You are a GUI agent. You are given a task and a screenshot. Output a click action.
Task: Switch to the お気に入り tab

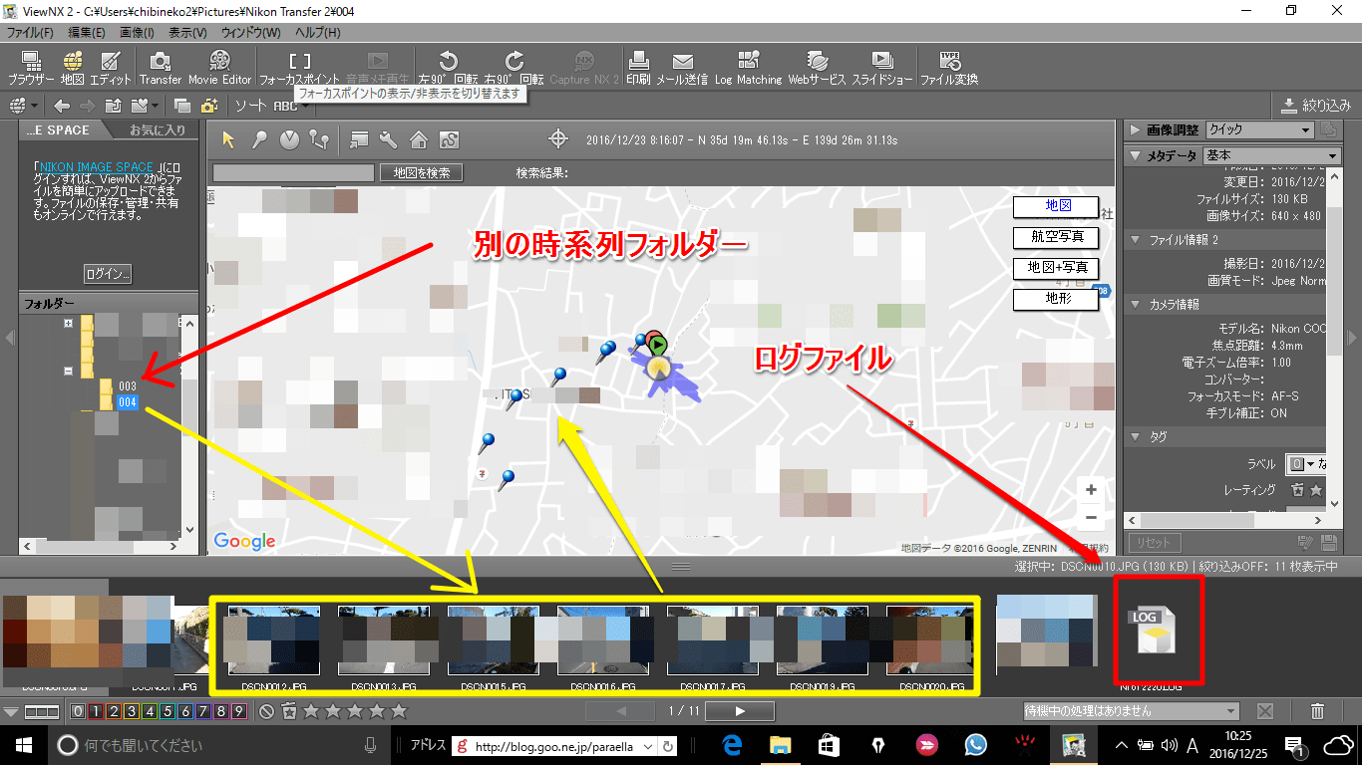pos(158,130)
